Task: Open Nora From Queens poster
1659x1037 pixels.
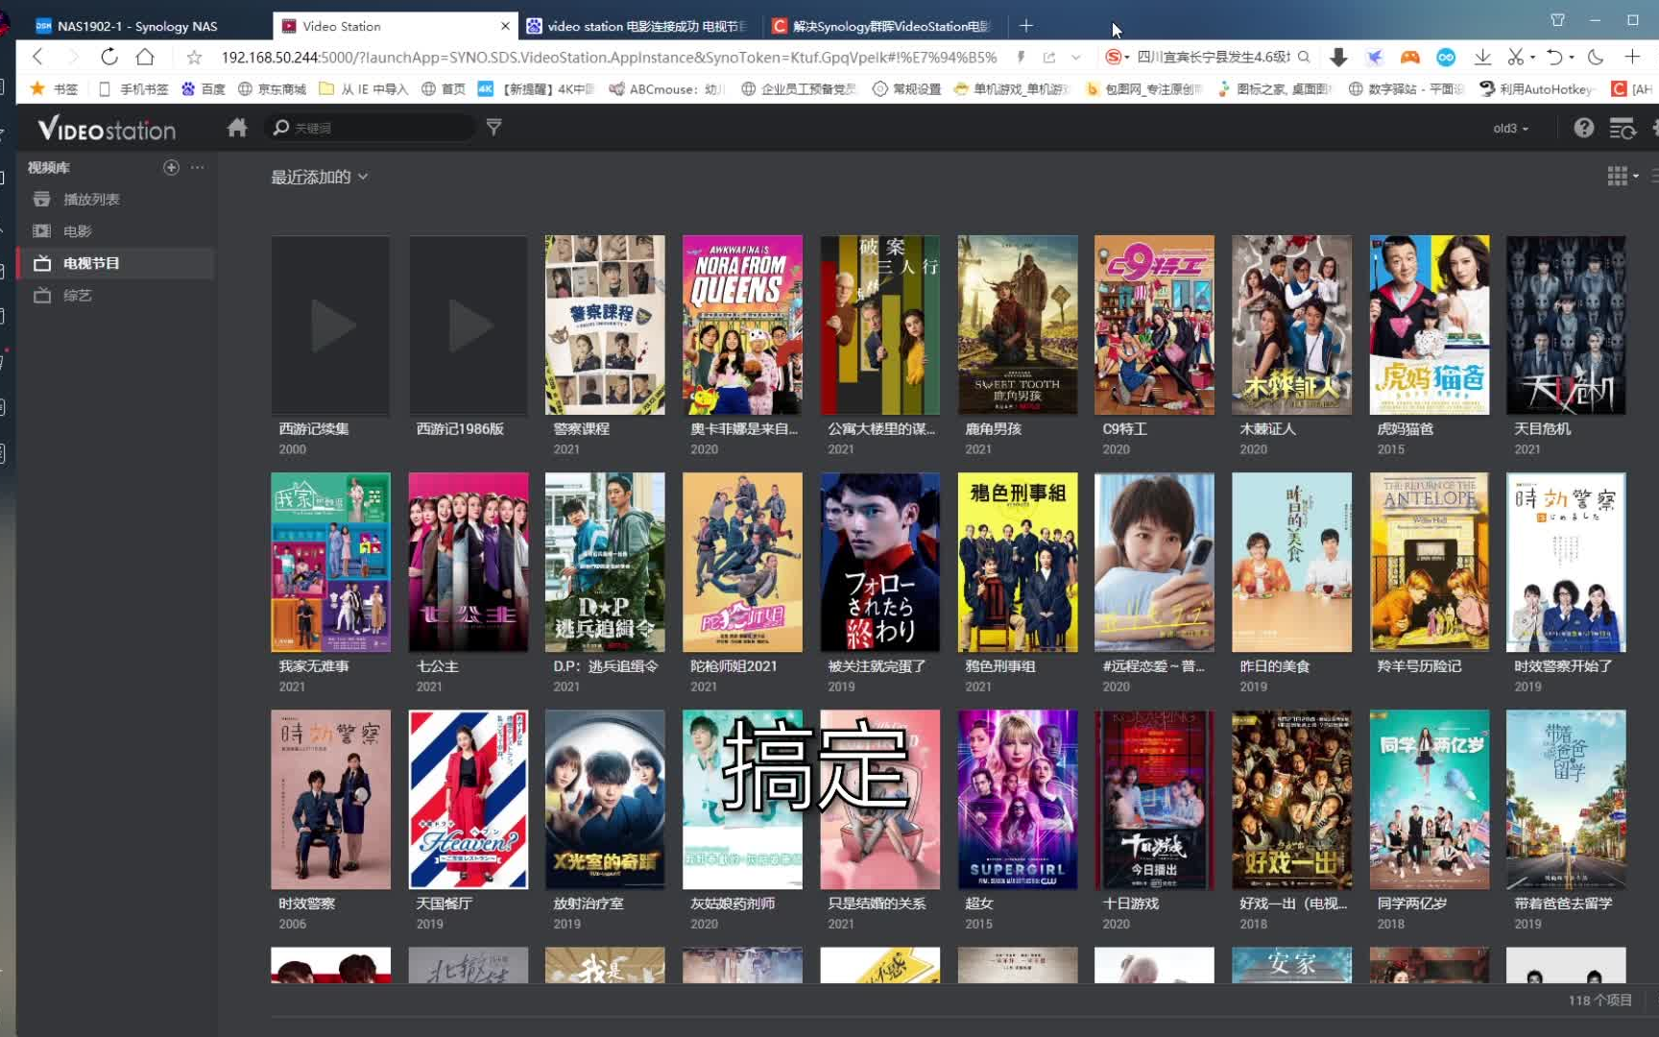Action: click(742, 326)
